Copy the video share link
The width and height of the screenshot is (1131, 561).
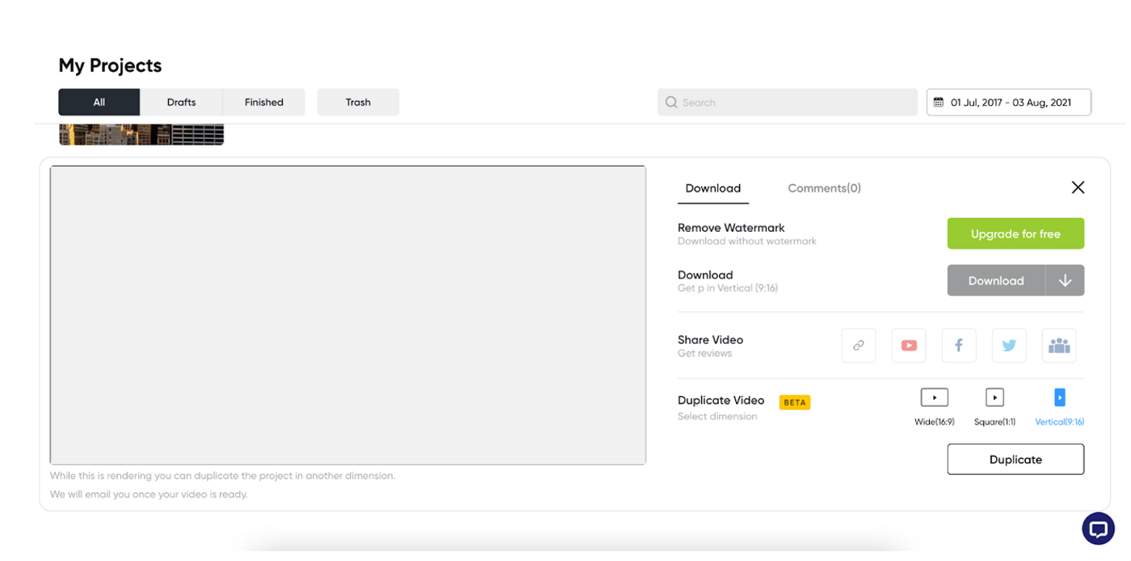(858, 345)
